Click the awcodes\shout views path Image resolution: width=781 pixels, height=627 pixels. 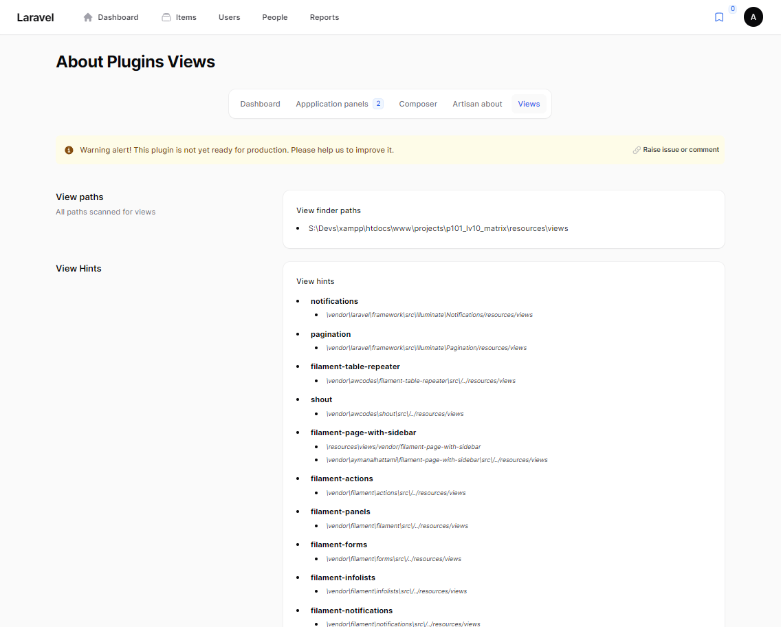click(395, 414)
